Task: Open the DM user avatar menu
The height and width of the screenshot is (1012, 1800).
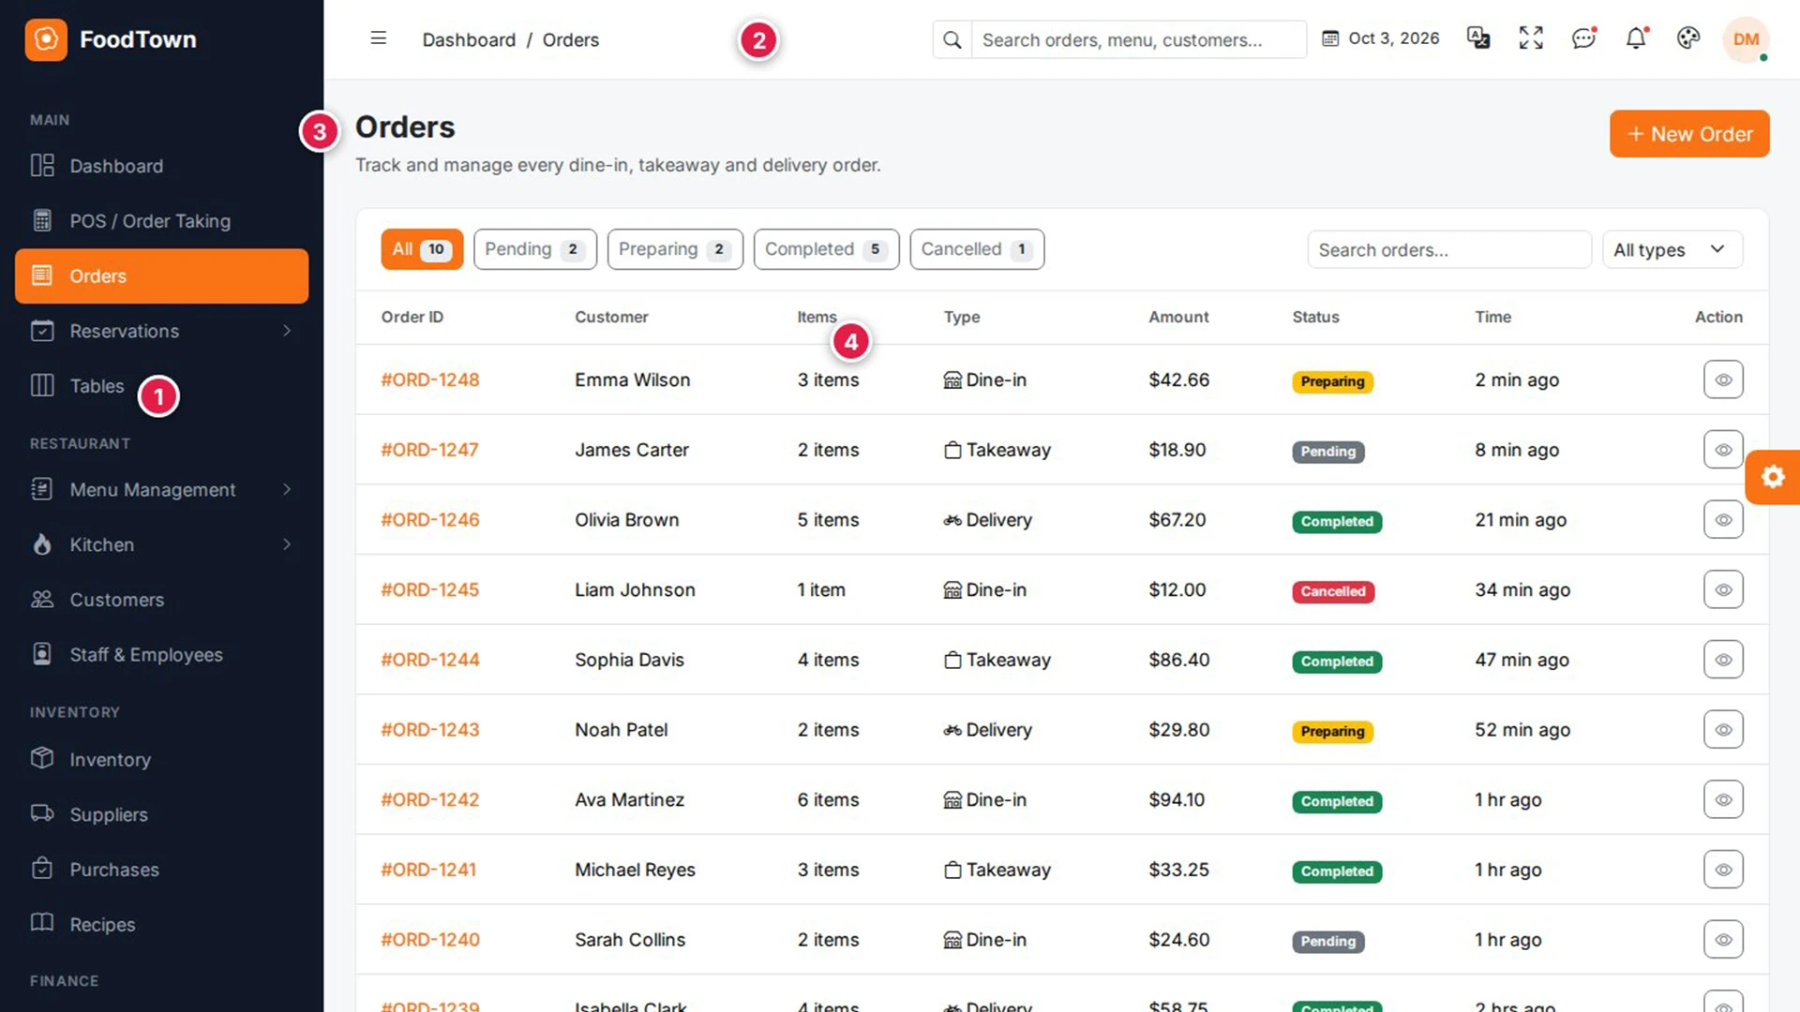Action: coord(1746,39)
